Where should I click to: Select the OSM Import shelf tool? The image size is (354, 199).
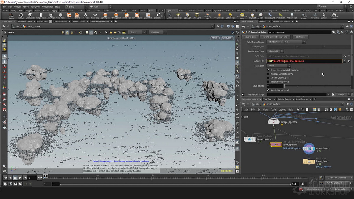coord(105,15)
